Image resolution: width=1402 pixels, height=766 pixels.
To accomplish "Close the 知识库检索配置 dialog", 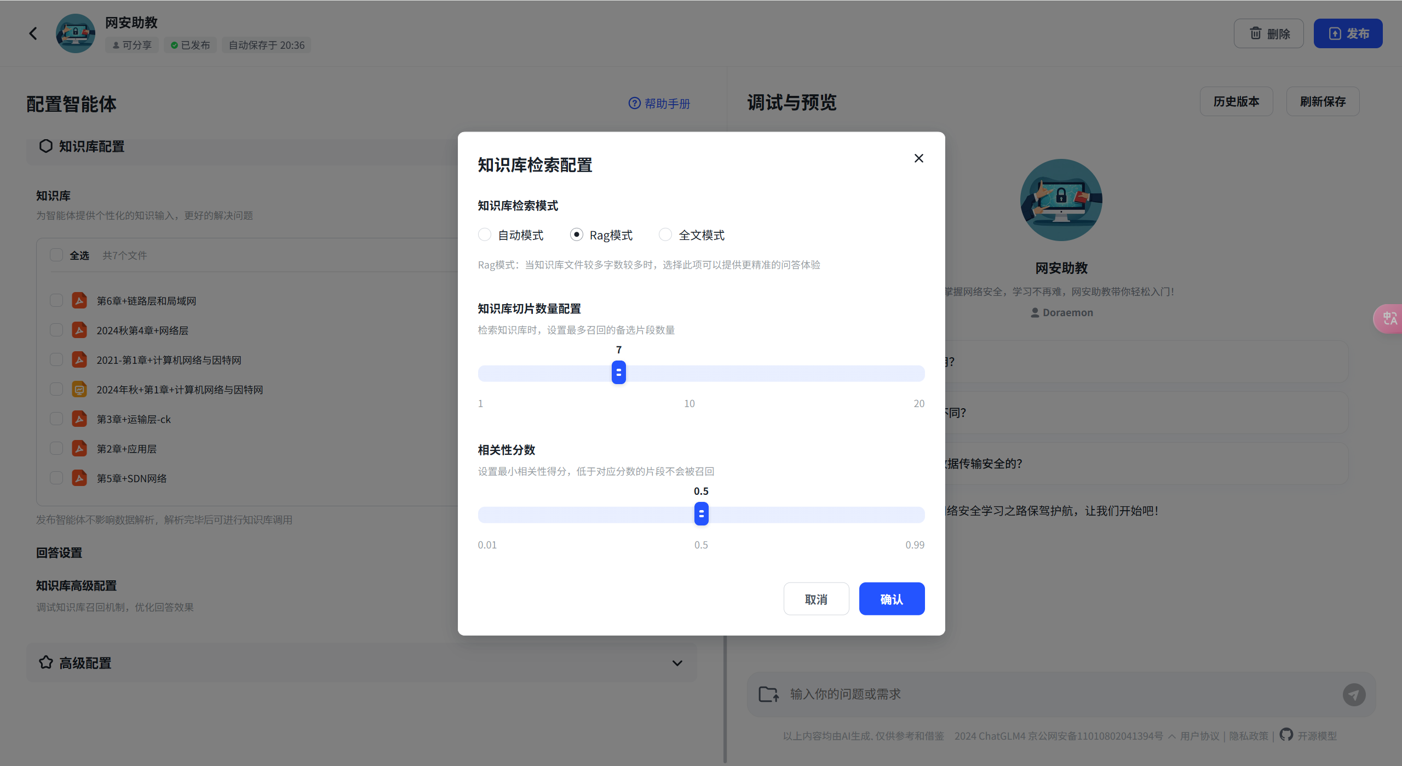I will tap(919, 158).
